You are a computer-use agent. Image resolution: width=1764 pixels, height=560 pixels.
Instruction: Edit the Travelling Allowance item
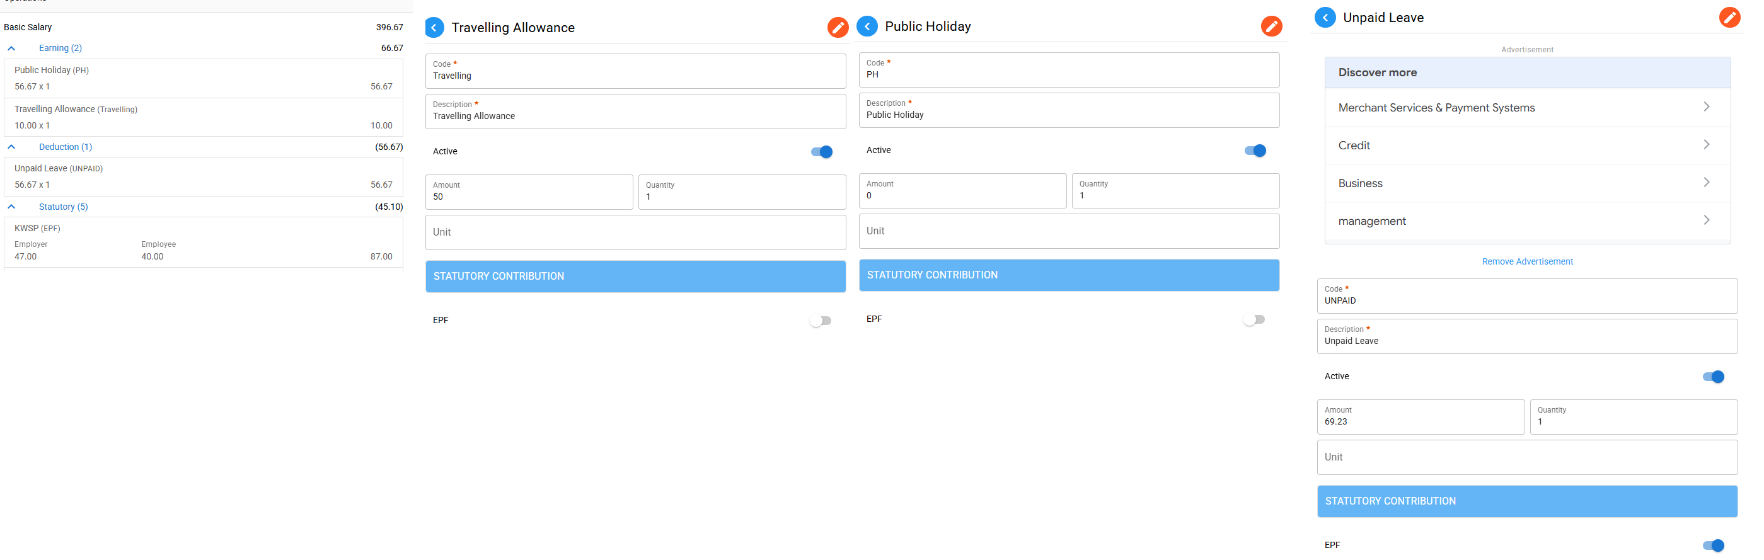(838, 27)
